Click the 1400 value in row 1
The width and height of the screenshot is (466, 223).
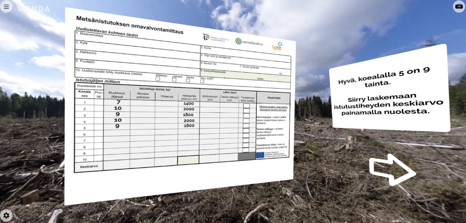click(189, 104)
